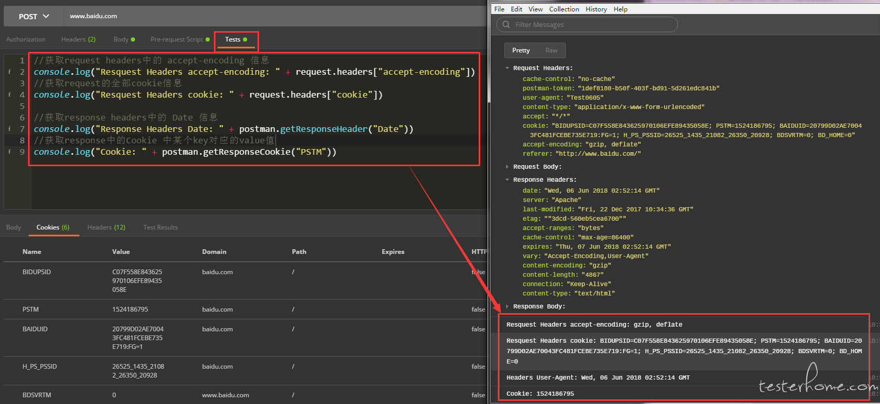
Task: Switch to the Test Results tab
Action: [160, 227]
